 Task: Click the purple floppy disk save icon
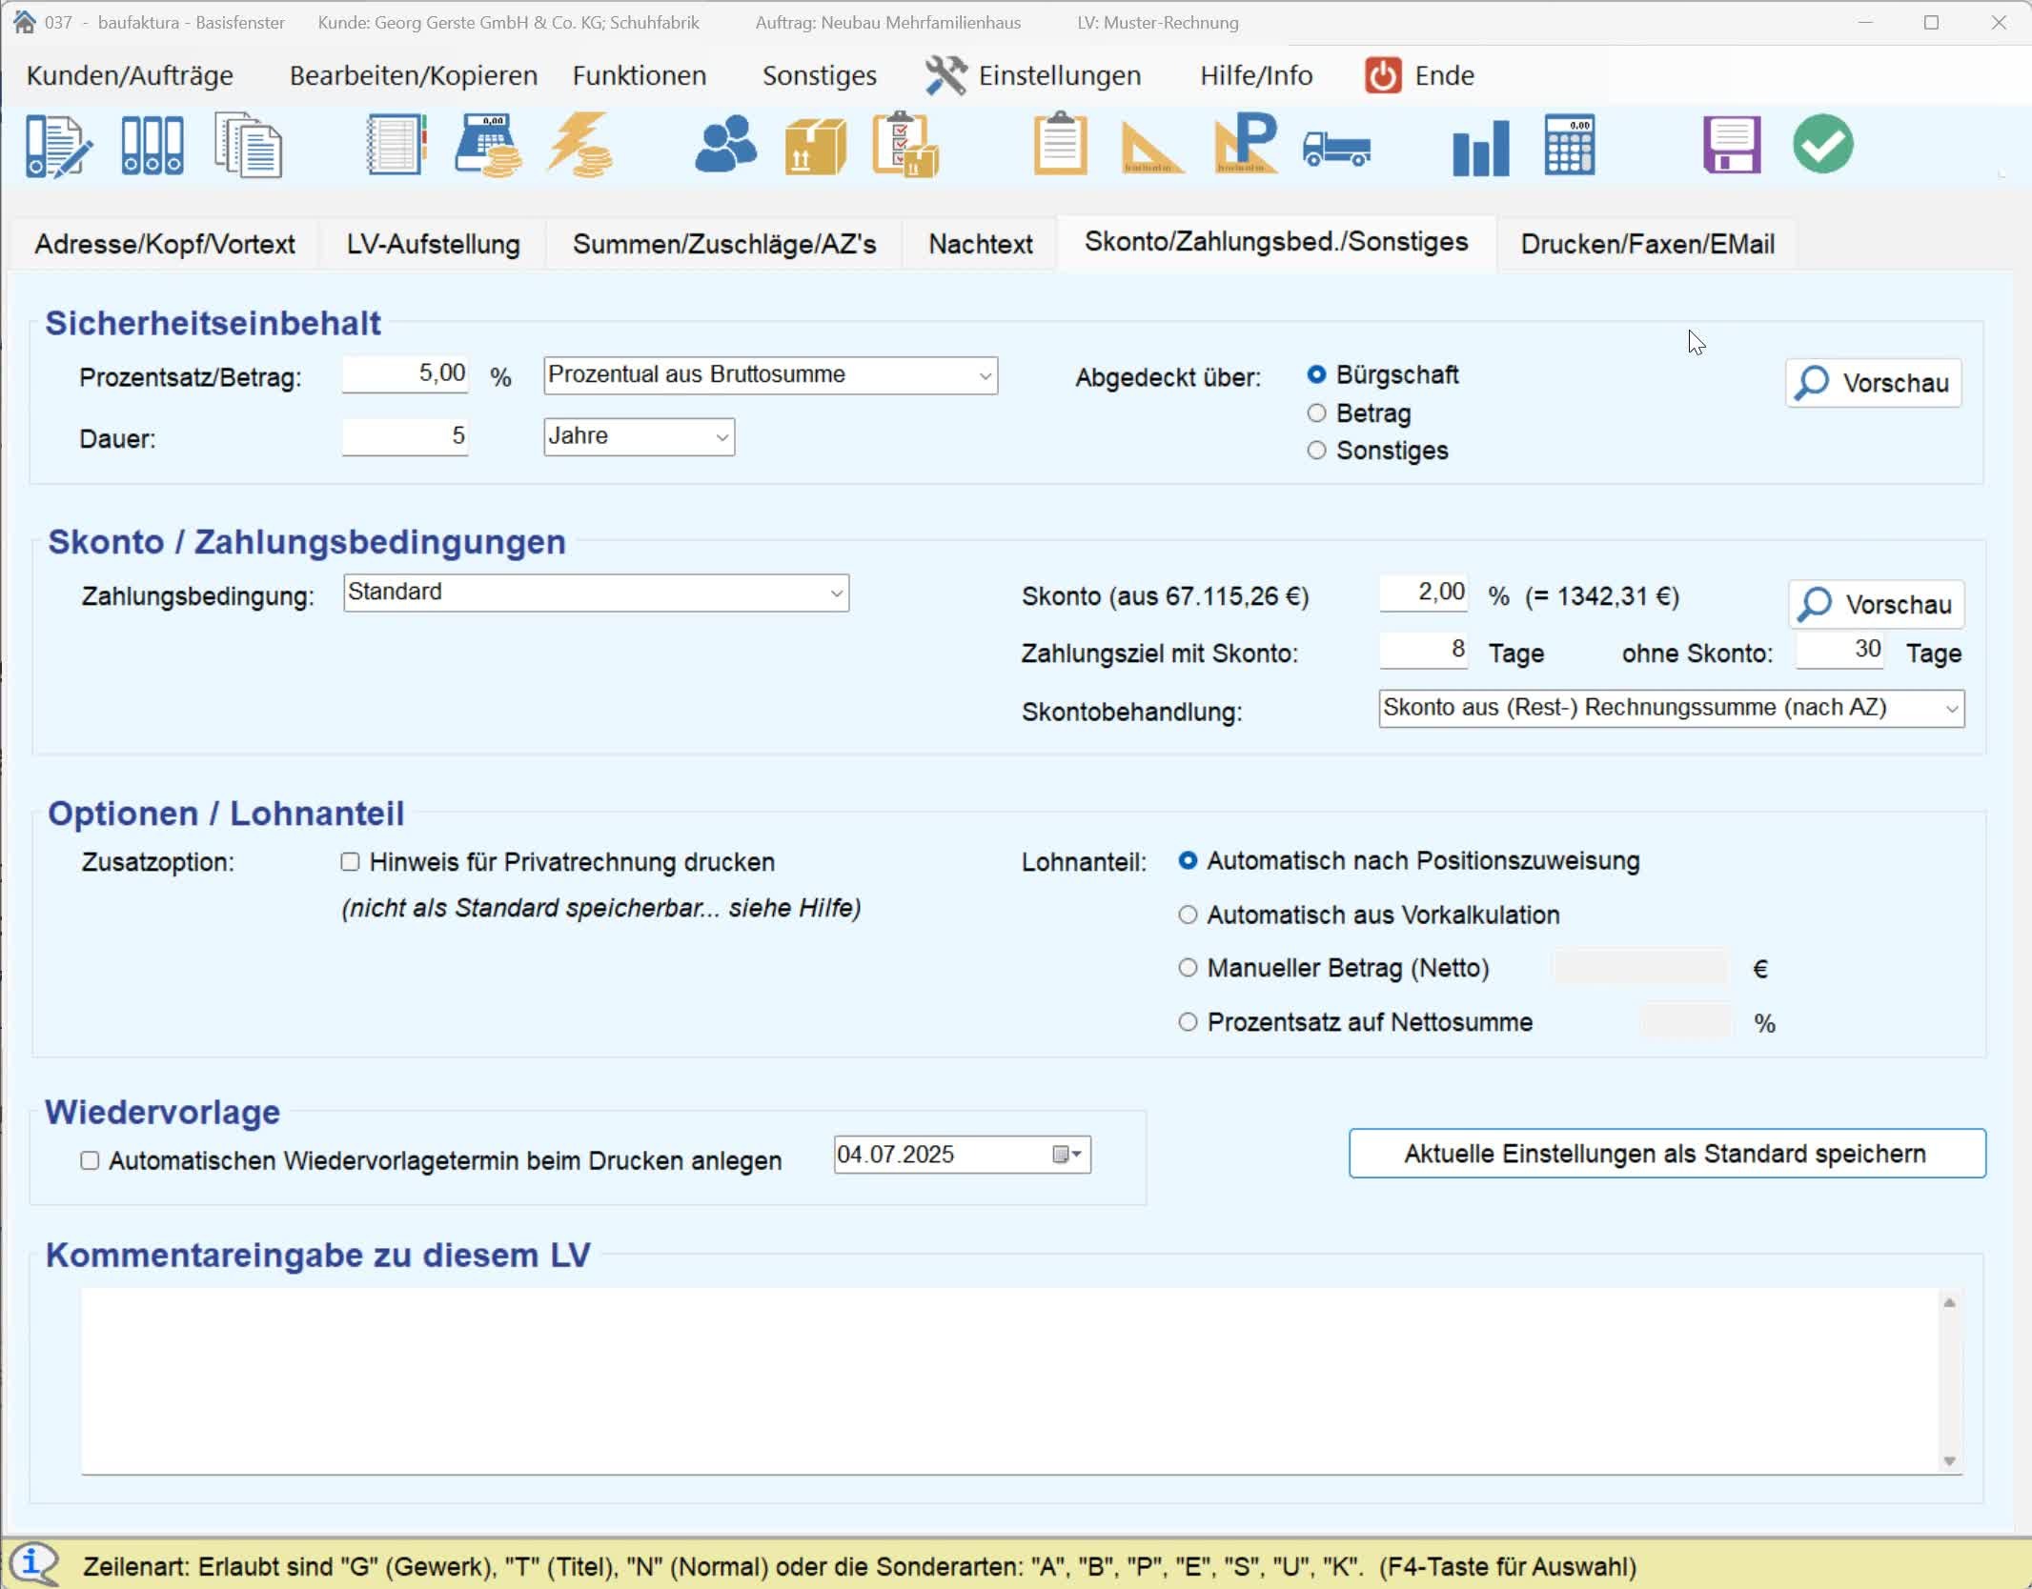1731,145
